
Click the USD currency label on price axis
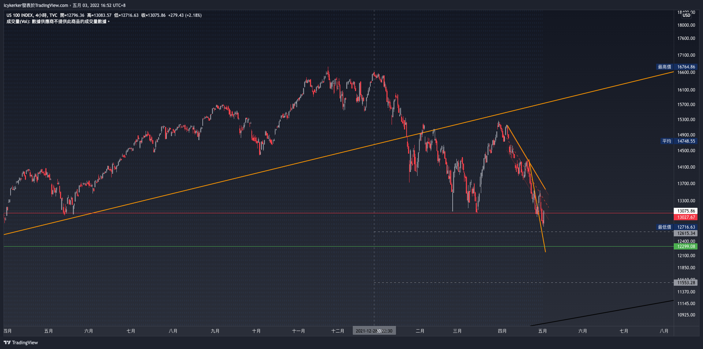click(686, 15)
